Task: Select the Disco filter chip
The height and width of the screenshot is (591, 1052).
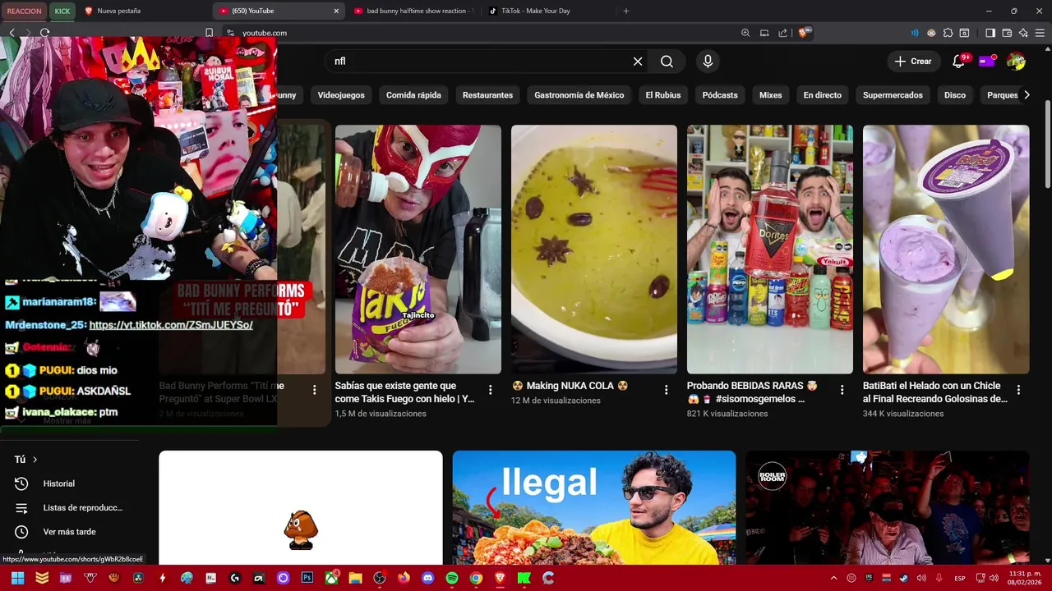Action: [955, 95]
